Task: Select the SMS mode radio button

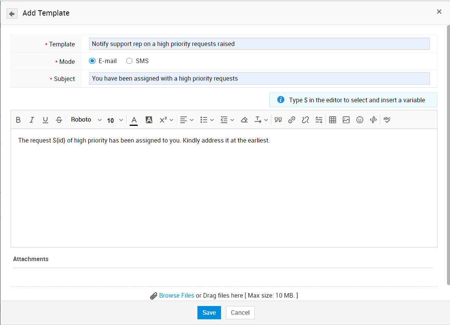Action: (129, 61)
